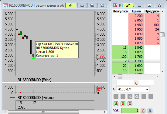Click the green POS position field
This screenshot has height=114, width=167.
(130, 111)
